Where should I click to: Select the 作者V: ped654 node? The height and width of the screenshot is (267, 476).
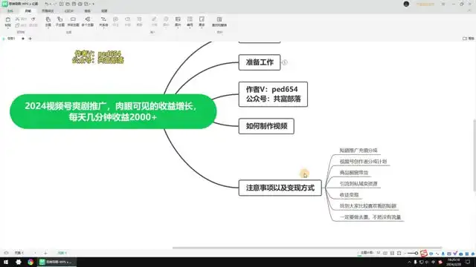point(273,94)
